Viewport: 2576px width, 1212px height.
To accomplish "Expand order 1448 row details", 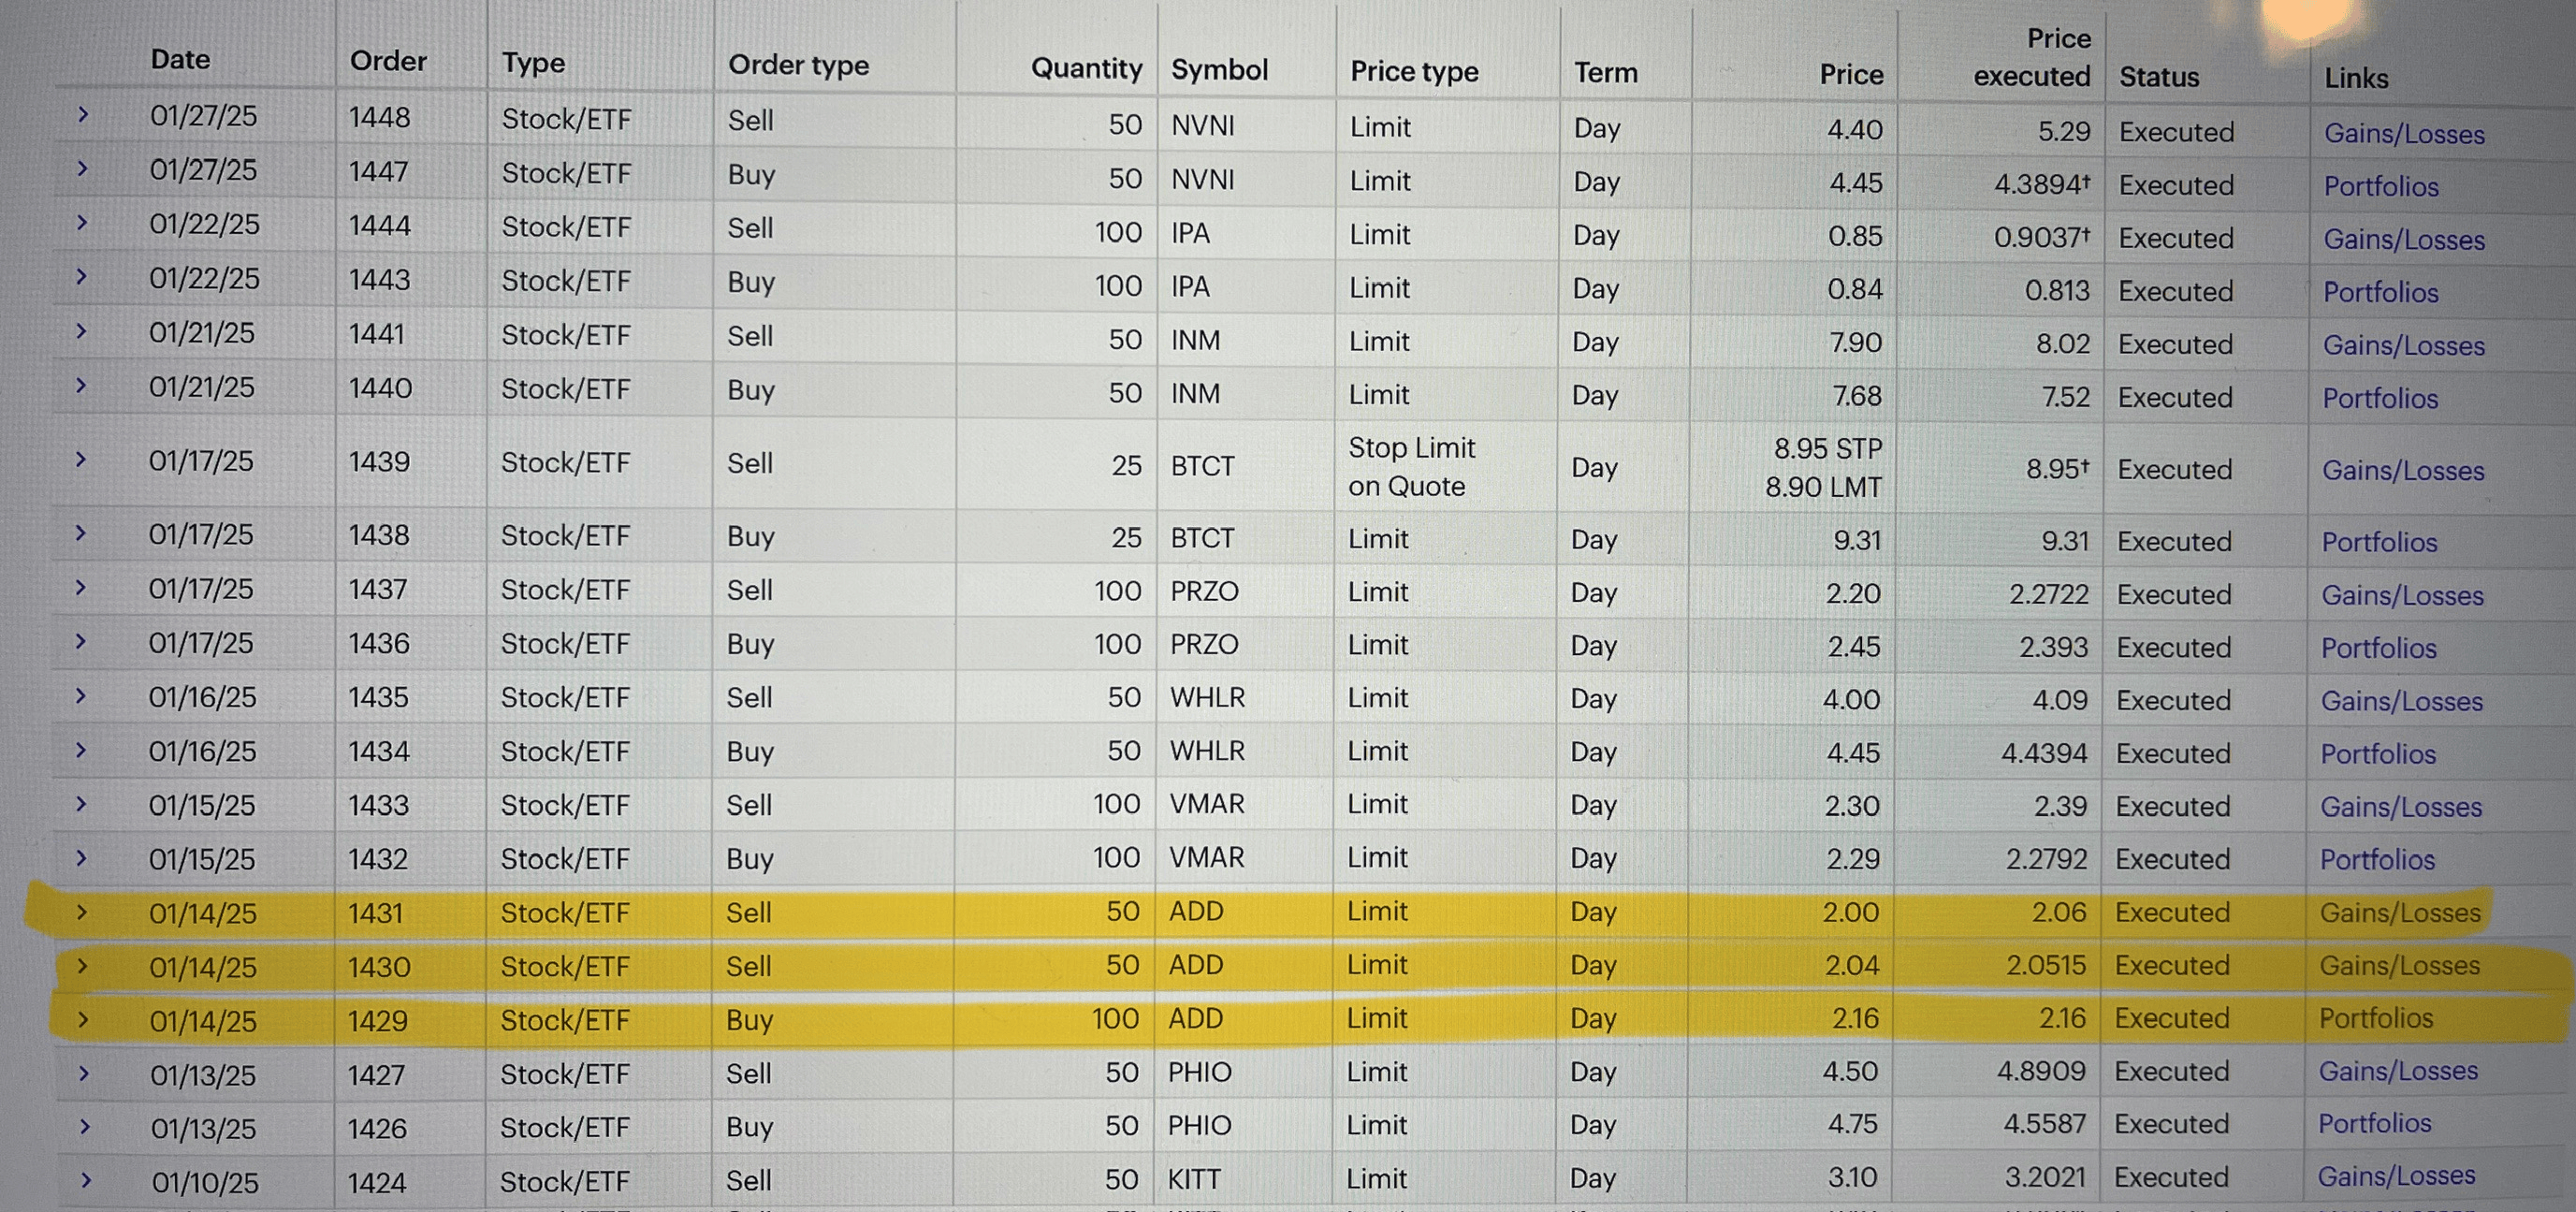I will (83, 115).
